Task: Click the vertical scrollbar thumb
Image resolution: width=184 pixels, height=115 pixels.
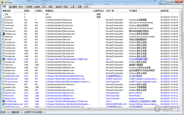Action: pyautogui.click(x=181, y=35)
